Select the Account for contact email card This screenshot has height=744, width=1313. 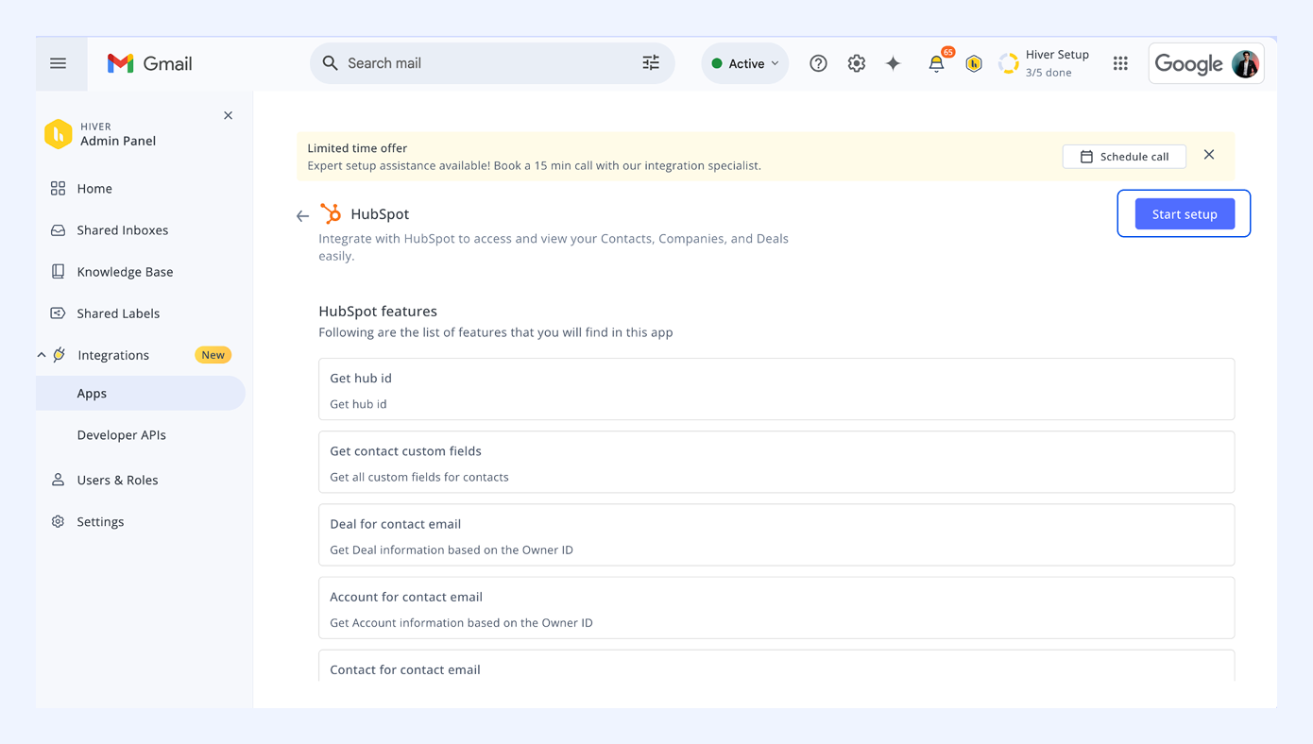(x=776, y=607)
